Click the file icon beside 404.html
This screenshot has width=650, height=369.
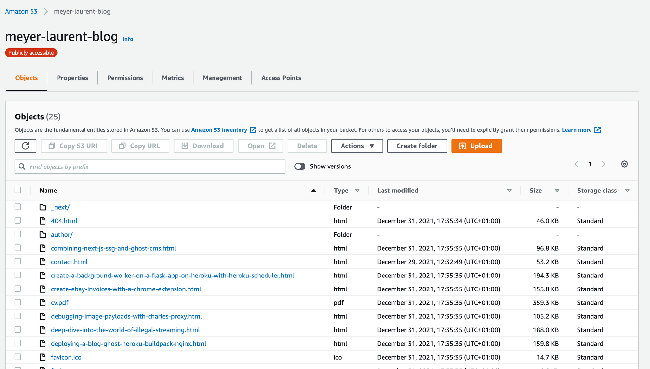click(43, 221)
